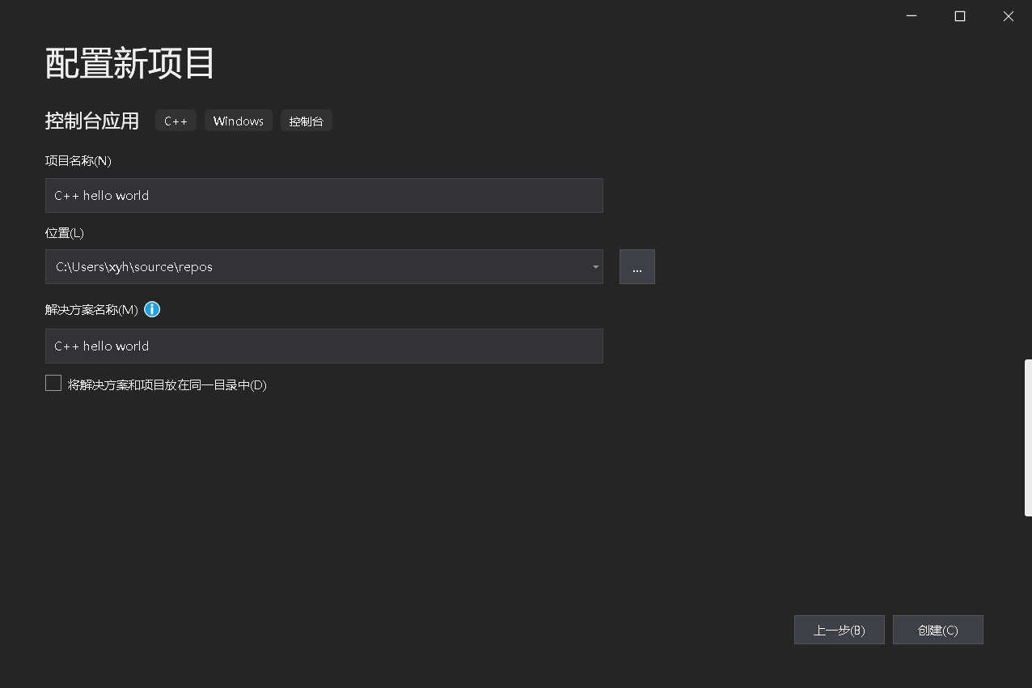Focus the solution name input field
Image resolution: width=1032 pixels, height=688 pixels.
pyautogui.click(x=324, y=346)
